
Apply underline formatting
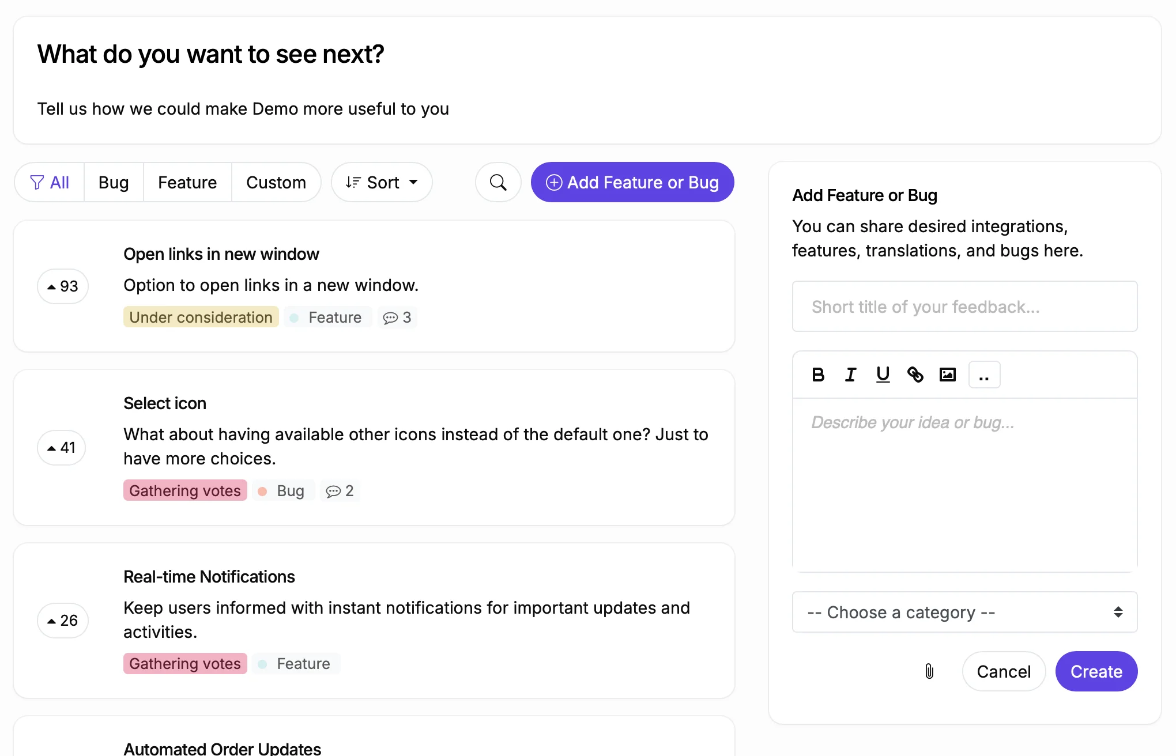[x=882, y=374]
